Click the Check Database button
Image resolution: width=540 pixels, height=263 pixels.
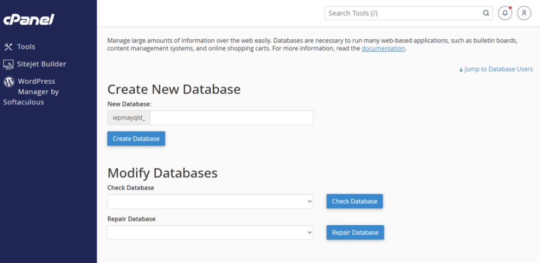click(x=355, y=201)
